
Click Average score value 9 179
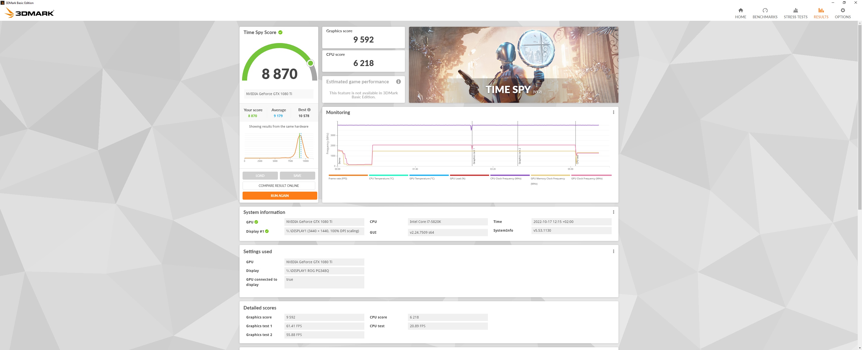coord(278,116)
